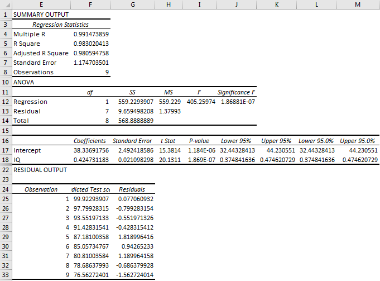Select Residual SS value 9.659498208

(x=136, y=111)
